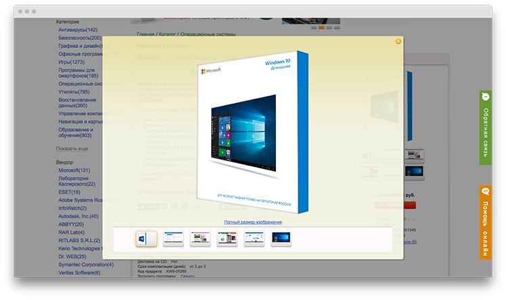
Task: Go to Каталог in breadcrumb
Action: tap(167, 34)
